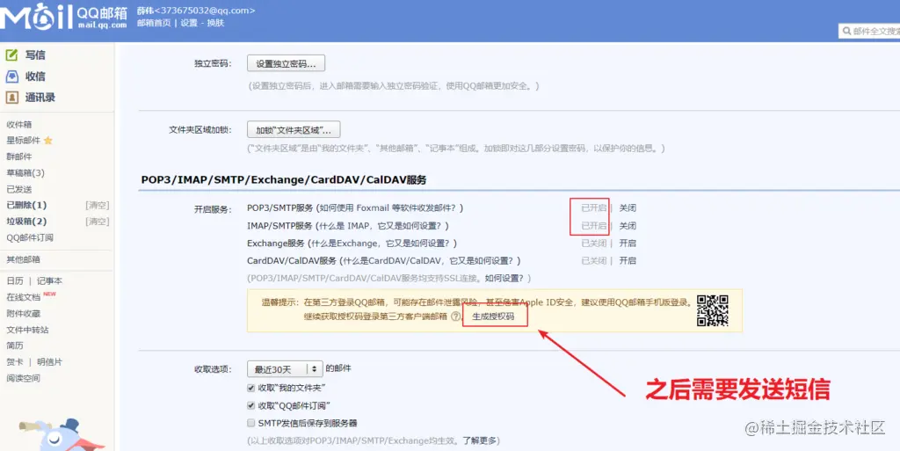
Task: Click the QQ Mail logo
Action: click(x=63, y=18)
